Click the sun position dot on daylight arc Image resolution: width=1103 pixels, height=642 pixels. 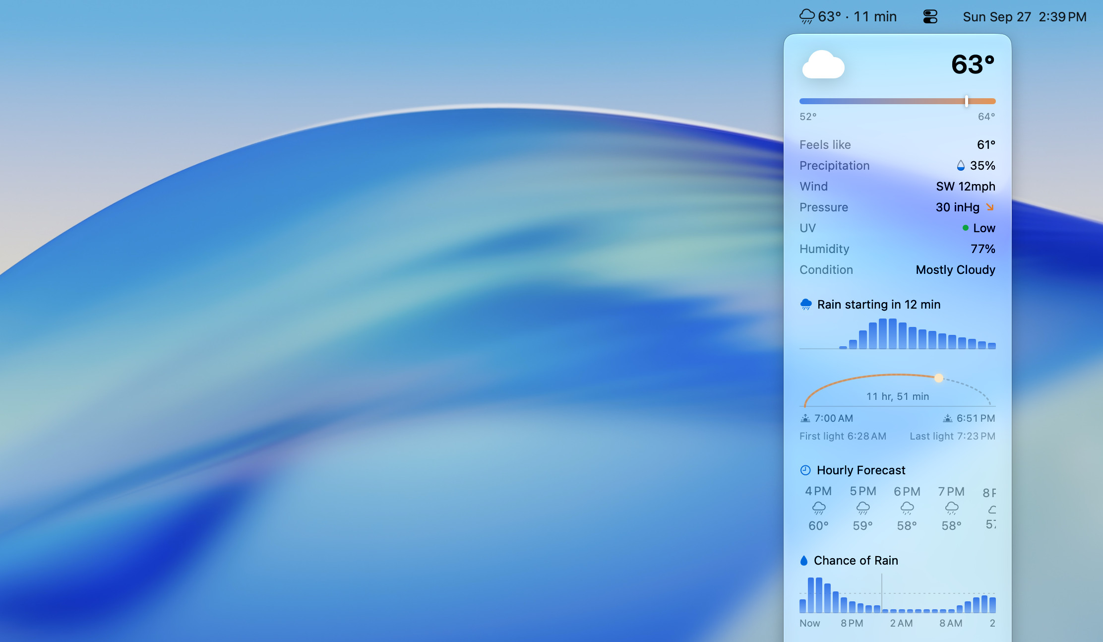click(938, 378)
